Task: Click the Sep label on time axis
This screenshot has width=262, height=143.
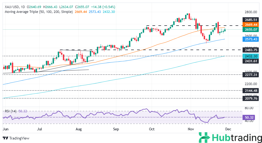Action: click(x=116, y=129)
